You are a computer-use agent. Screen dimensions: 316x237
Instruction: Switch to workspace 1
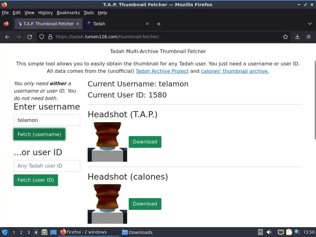(x=14, y=232)
